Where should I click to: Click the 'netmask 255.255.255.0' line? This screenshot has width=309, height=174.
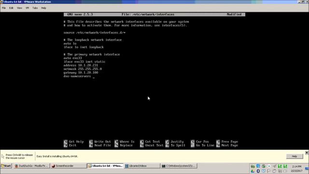click(83, 69)
